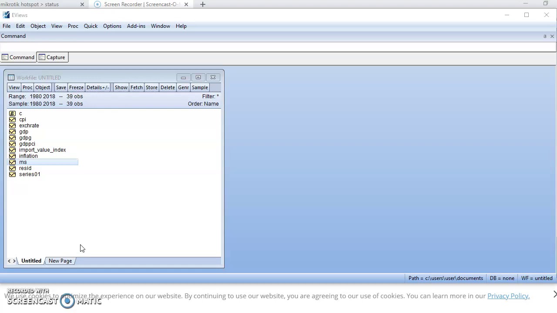557x313 pixels.
Task: Open the Window menu
Action: click(x=161, y=26)
